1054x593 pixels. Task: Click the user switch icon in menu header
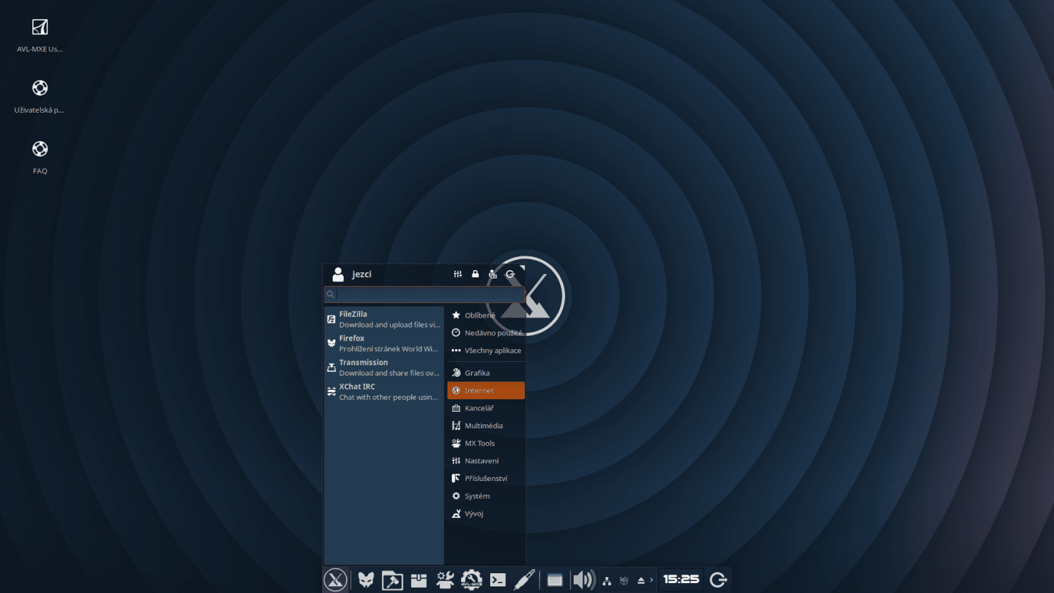(492, 273)
